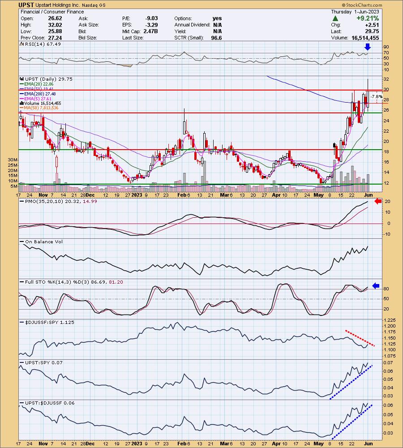Click the UPST (Daily) 29.75 legend label
The image size is (403, 448).
coord(48,79)
